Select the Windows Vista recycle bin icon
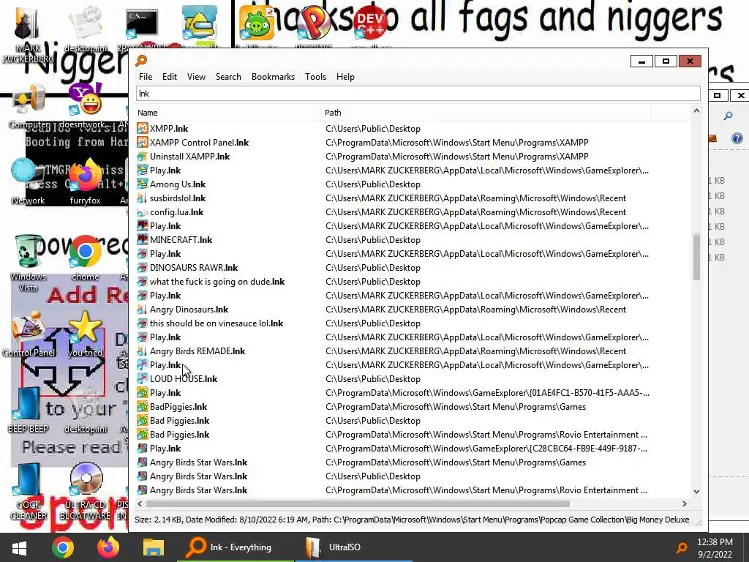The image size is (749, 562). (28, 263)
